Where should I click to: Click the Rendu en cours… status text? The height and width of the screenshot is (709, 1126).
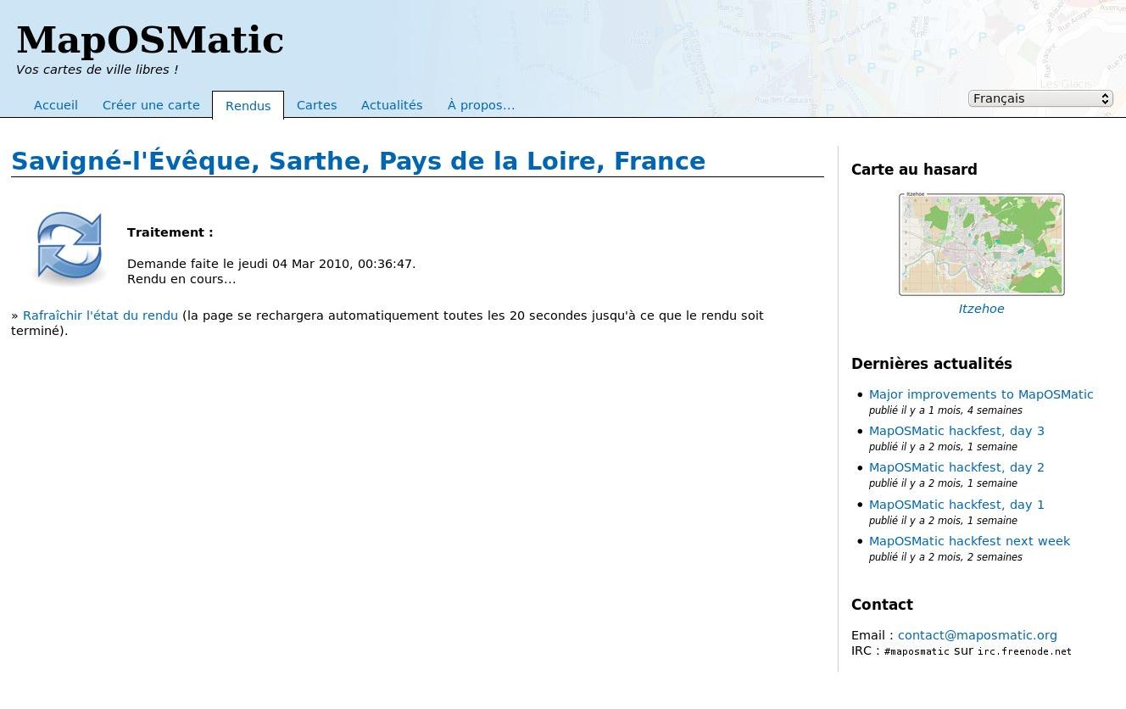point(181,279)
